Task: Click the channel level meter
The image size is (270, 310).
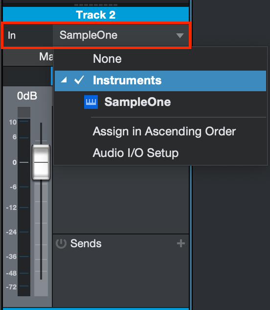Action: pos(24,202)
